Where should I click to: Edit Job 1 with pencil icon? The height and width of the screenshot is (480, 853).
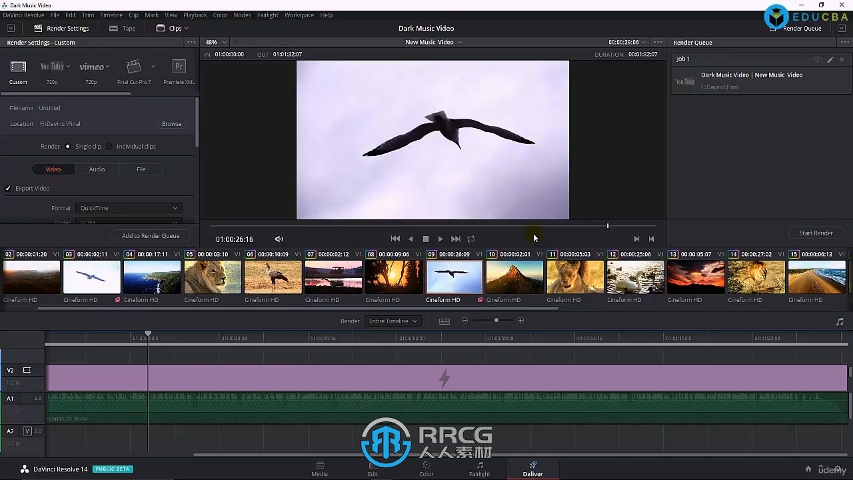pos(830,59)
